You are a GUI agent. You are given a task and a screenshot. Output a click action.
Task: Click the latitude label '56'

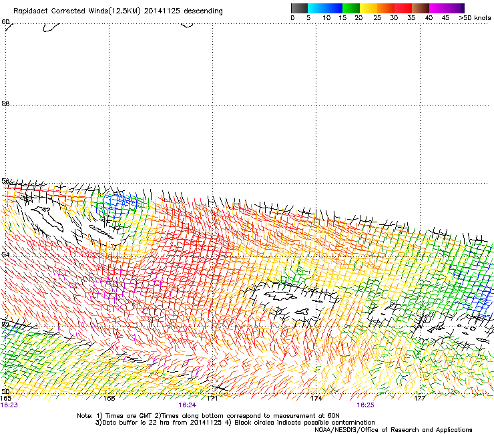5,181
